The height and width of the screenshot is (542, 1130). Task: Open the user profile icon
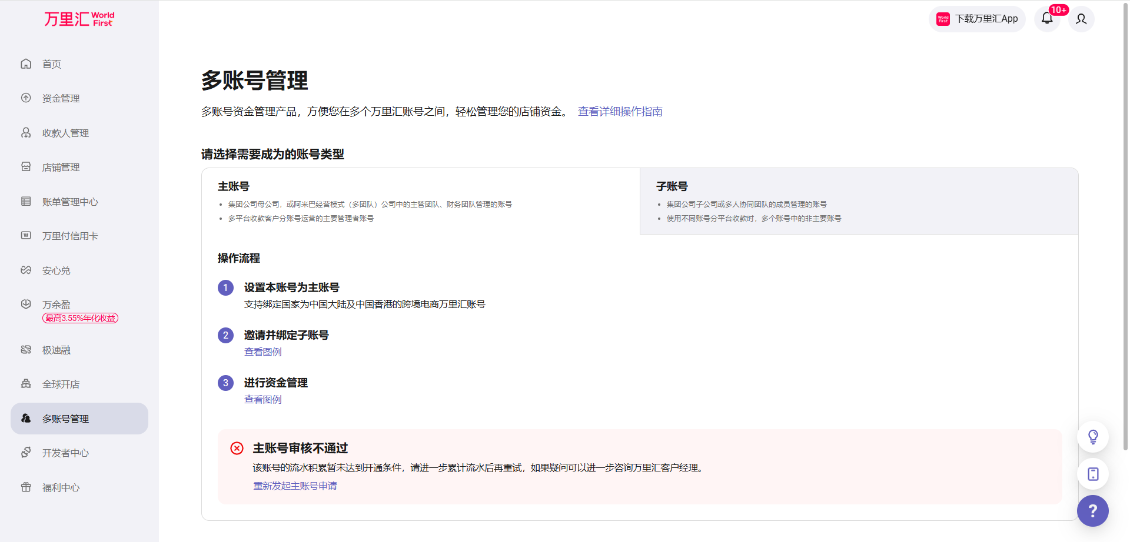pyautogui.click(x=1081, y=19)
